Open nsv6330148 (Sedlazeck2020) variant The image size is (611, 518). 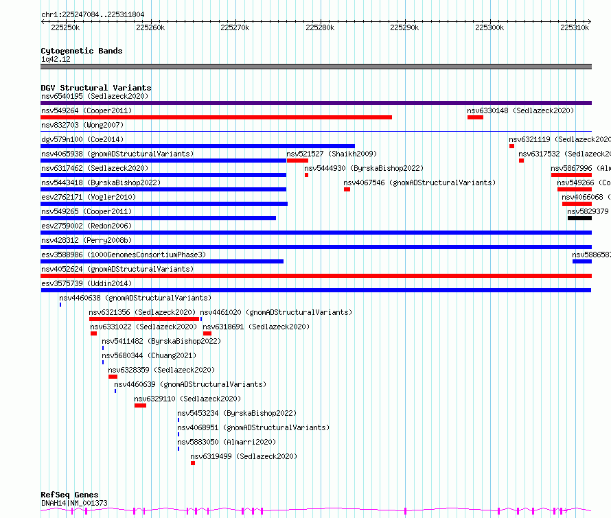[520, 110]
